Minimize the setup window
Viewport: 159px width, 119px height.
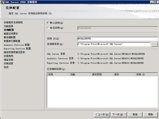click(x=151, y=2)
